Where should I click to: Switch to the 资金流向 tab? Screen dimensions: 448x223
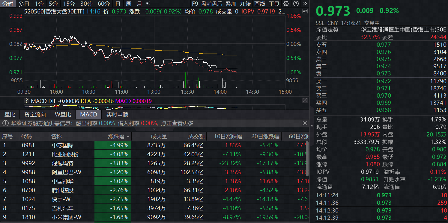[x=35, y=114]
